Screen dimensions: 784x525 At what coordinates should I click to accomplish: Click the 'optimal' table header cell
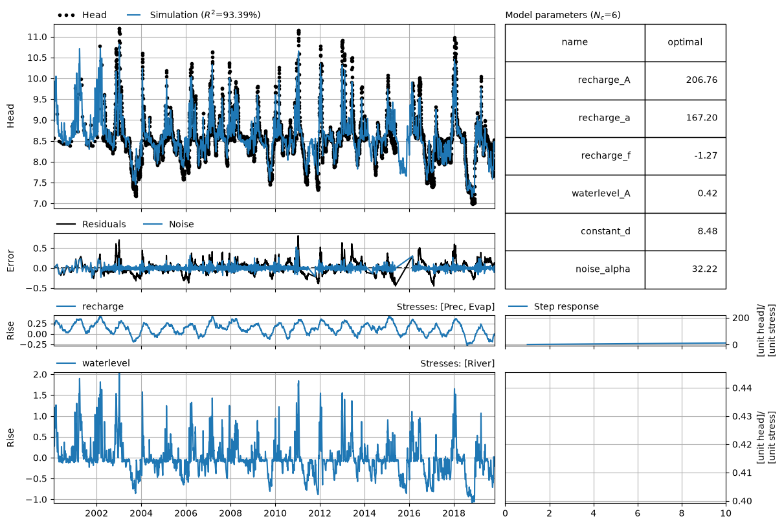685,42
